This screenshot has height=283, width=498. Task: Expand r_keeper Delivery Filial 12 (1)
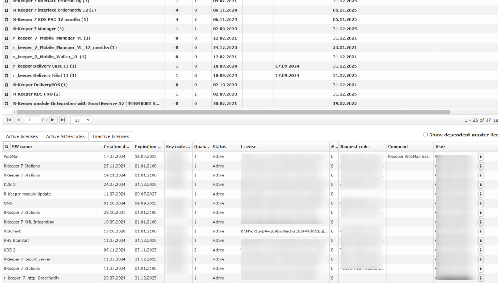pos(6,75)
